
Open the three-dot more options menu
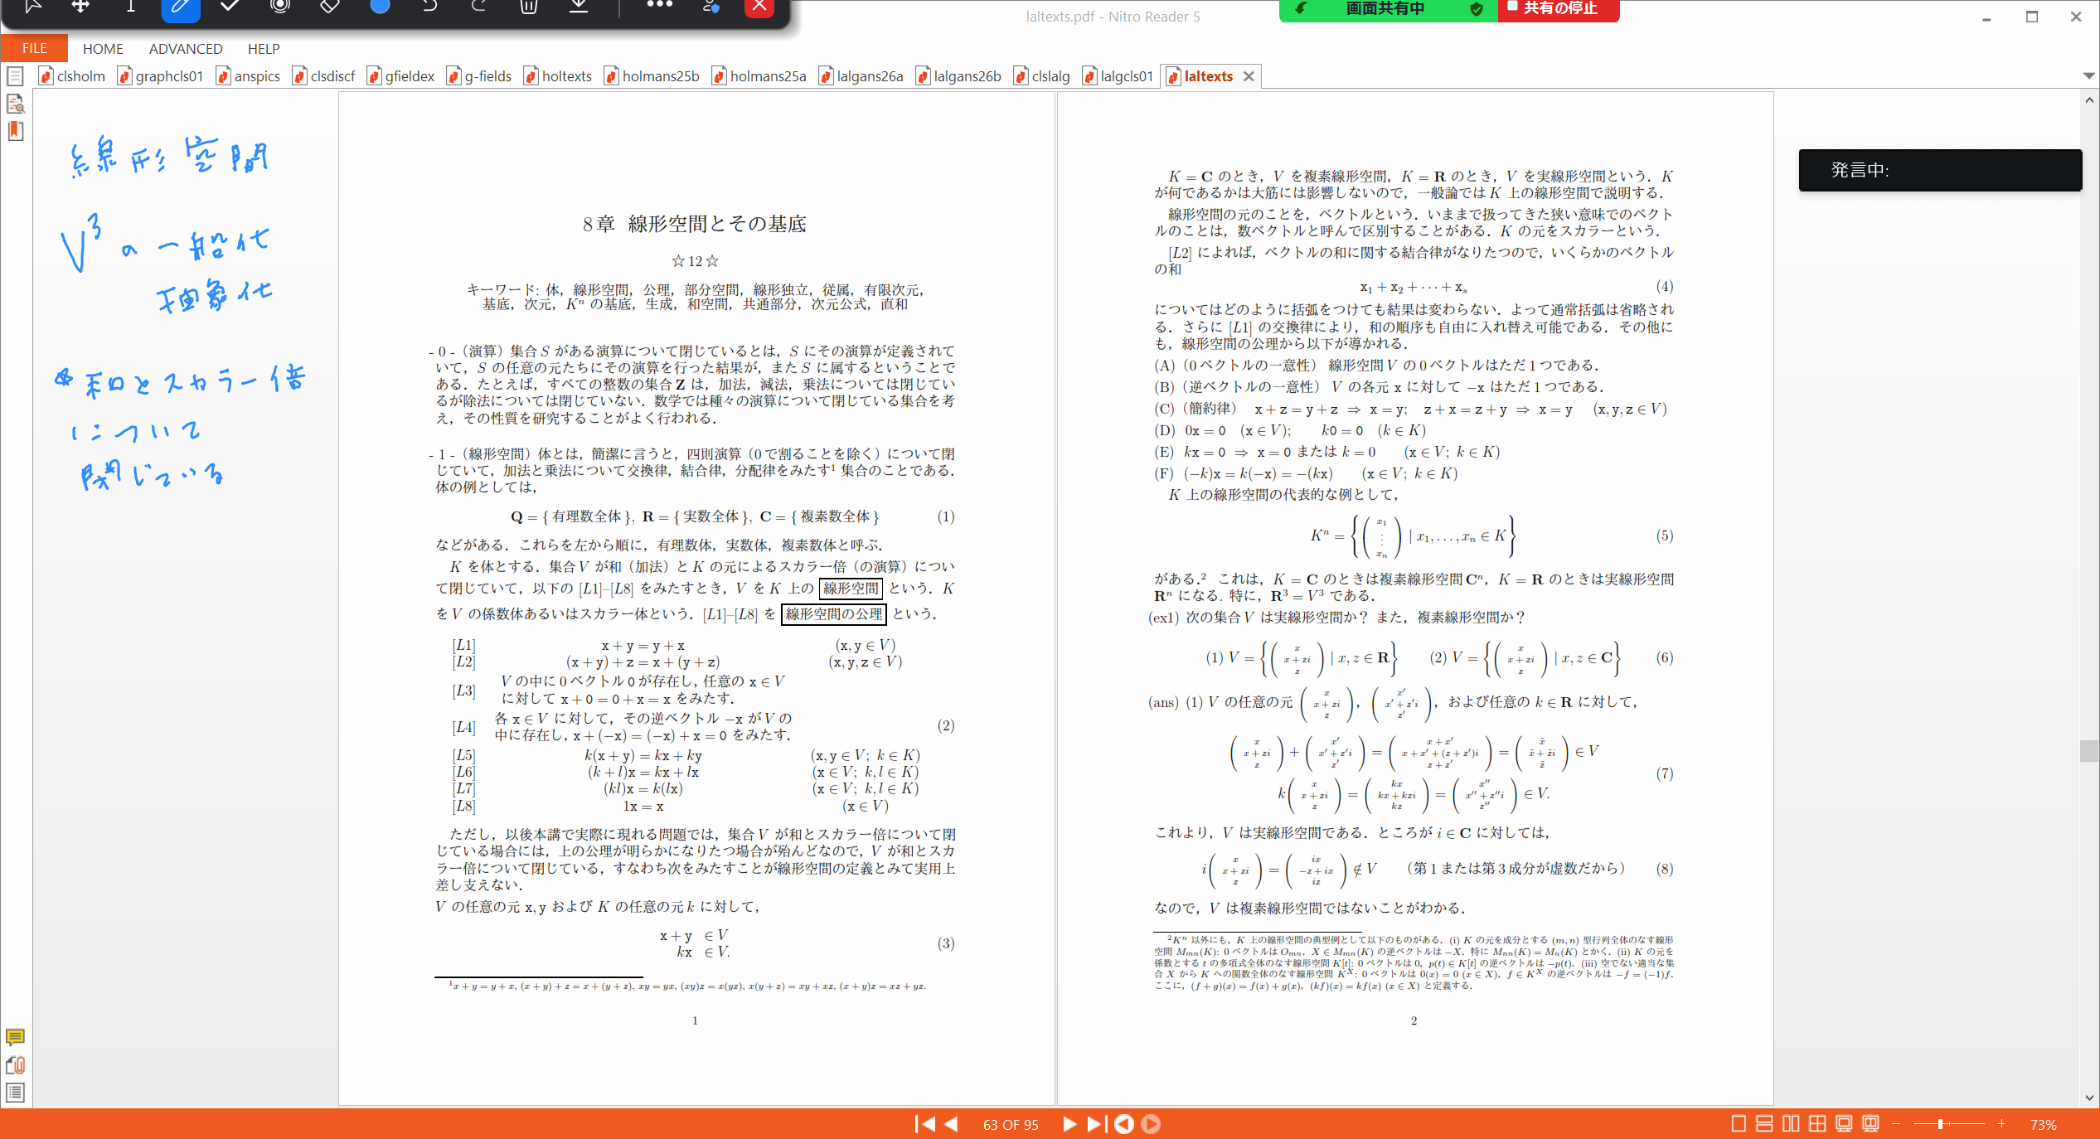pos(659,5)
